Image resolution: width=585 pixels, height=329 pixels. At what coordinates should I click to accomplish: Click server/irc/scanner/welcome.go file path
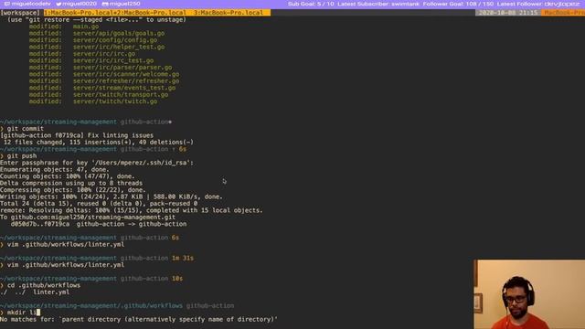point(126,74)
